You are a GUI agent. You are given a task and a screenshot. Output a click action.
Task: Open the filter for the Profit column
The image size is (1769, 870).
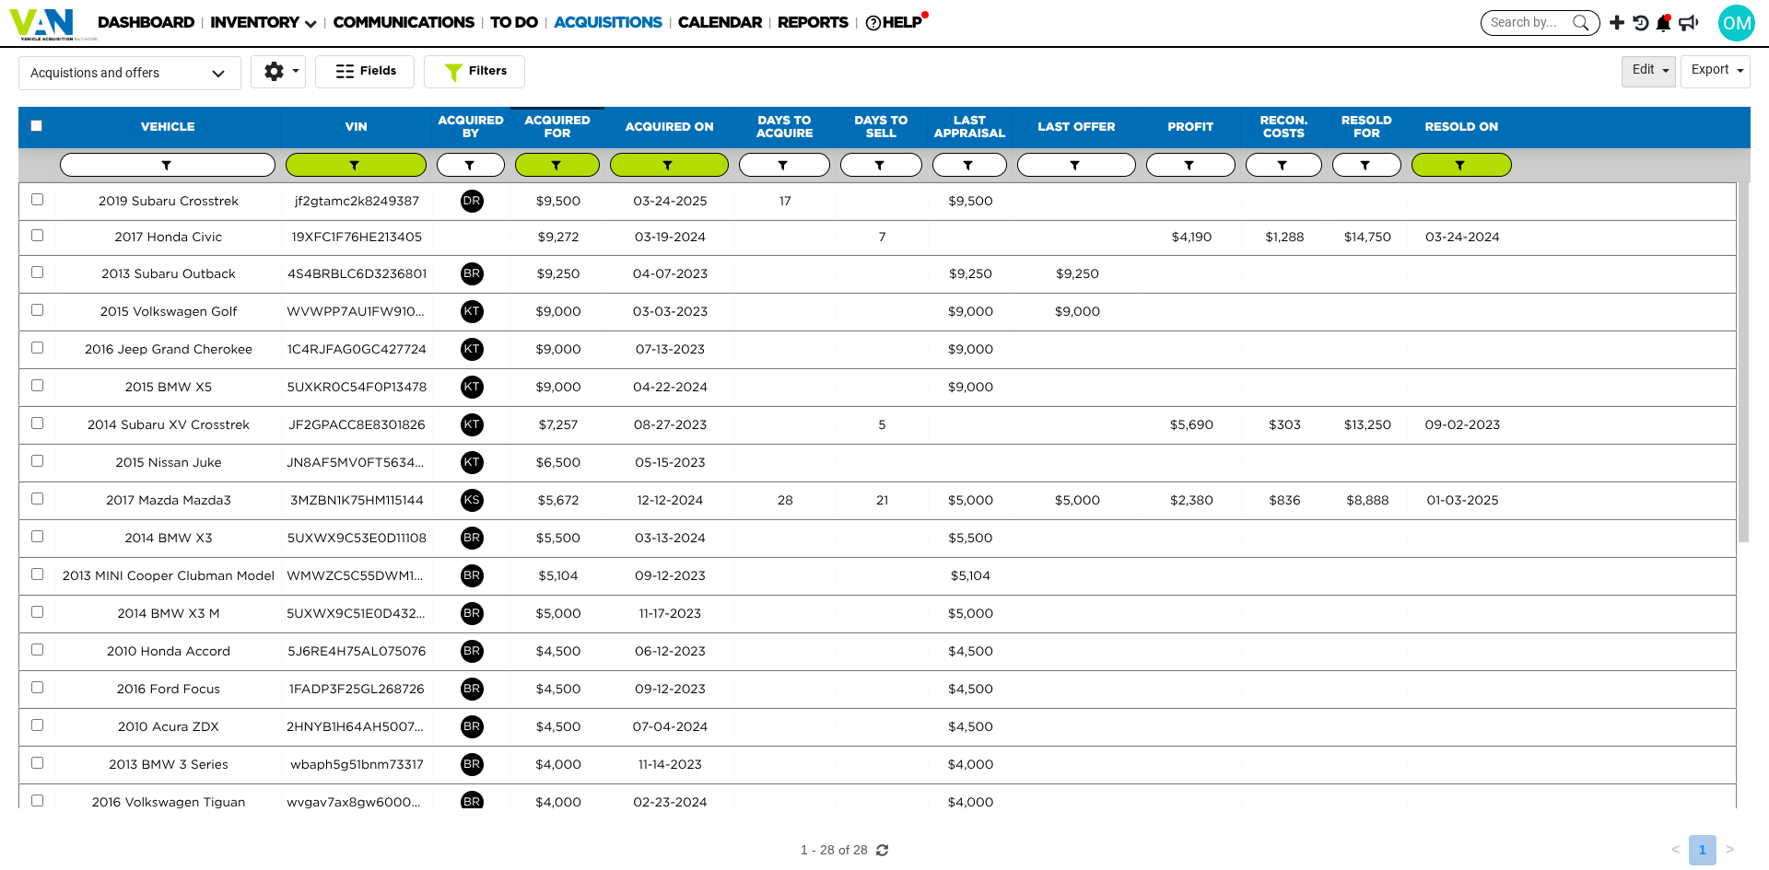click(x=1189, y=166)
